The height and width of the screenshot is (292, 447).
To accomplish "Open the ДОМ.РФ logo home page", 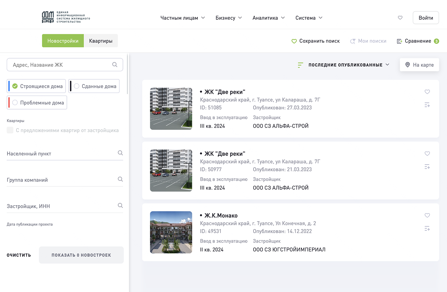I will [66, 17].
